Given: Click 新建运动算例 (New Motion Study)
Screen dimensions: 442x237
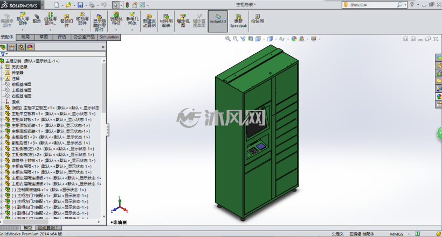Looking at the screenshot, I should point(149,21).
